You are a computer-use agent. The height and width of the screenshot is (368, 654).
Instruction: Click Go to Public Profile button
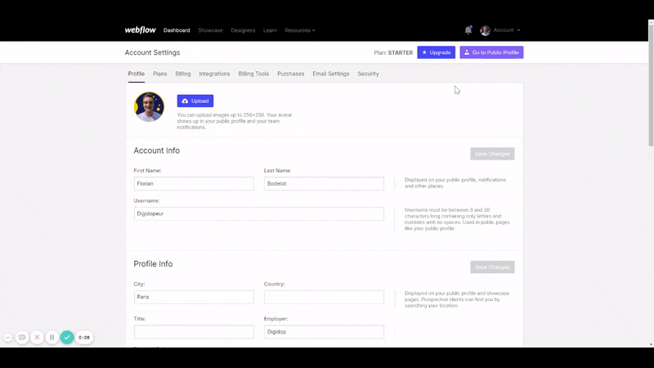coord(491,52)
